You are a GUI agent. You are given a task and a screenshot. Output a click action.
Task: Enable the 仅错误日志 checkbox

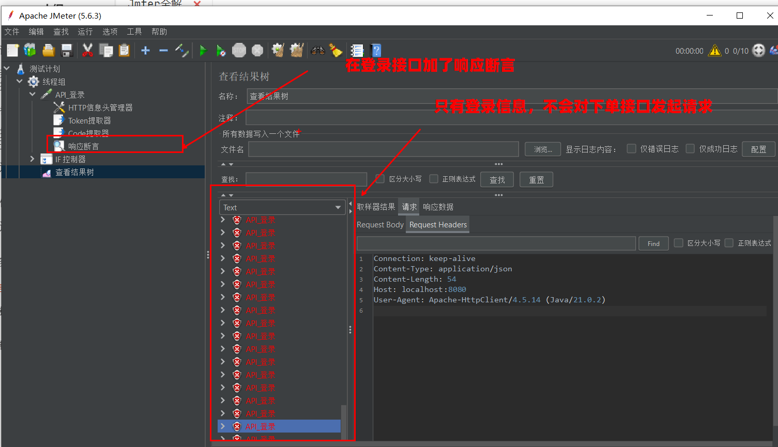(x=631, y=149)
